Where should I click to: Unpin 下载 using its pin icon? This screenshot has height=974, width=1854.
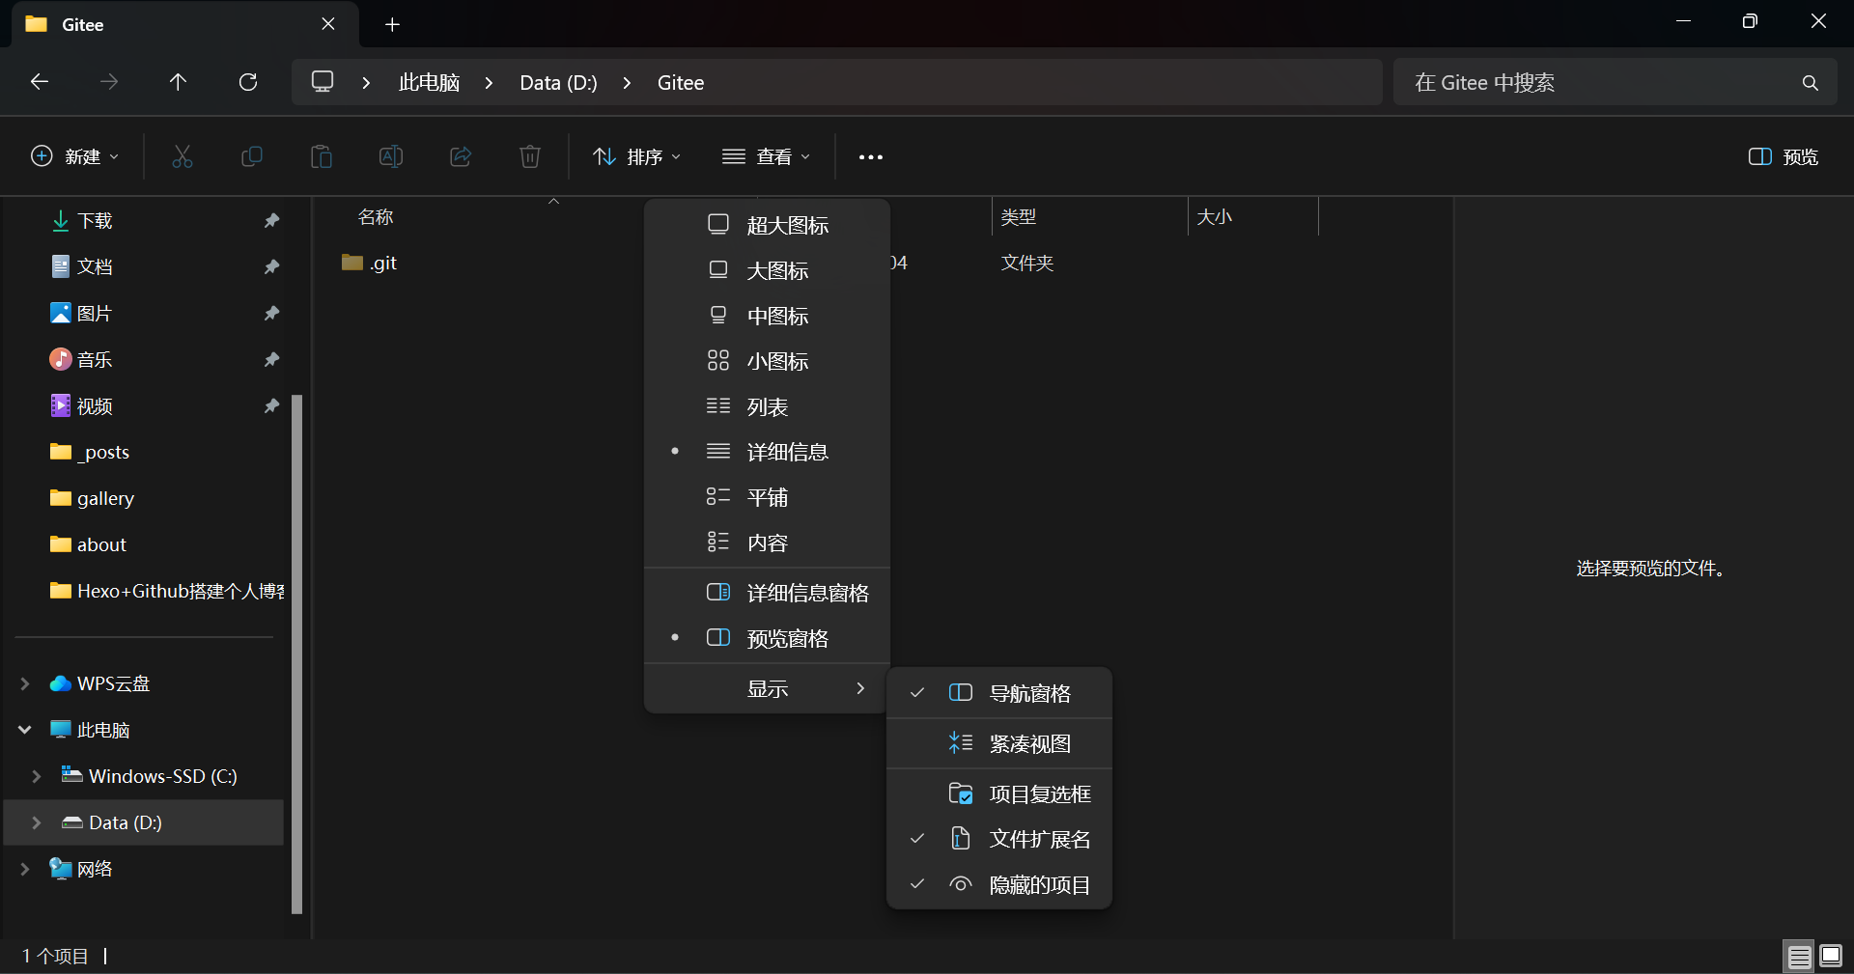click(x=271, y=221)
